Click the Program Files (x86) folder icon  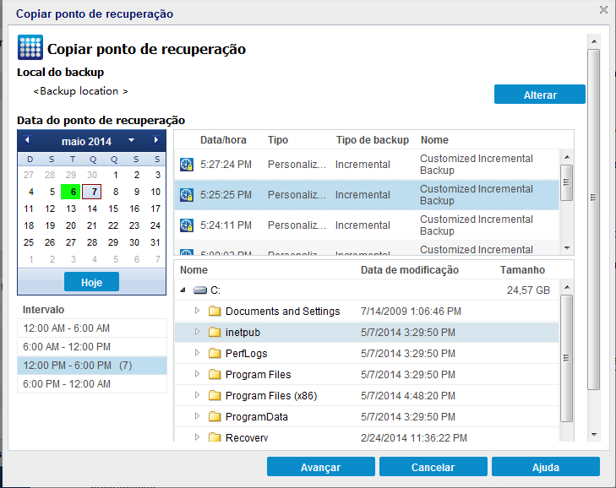coord(215,395)
